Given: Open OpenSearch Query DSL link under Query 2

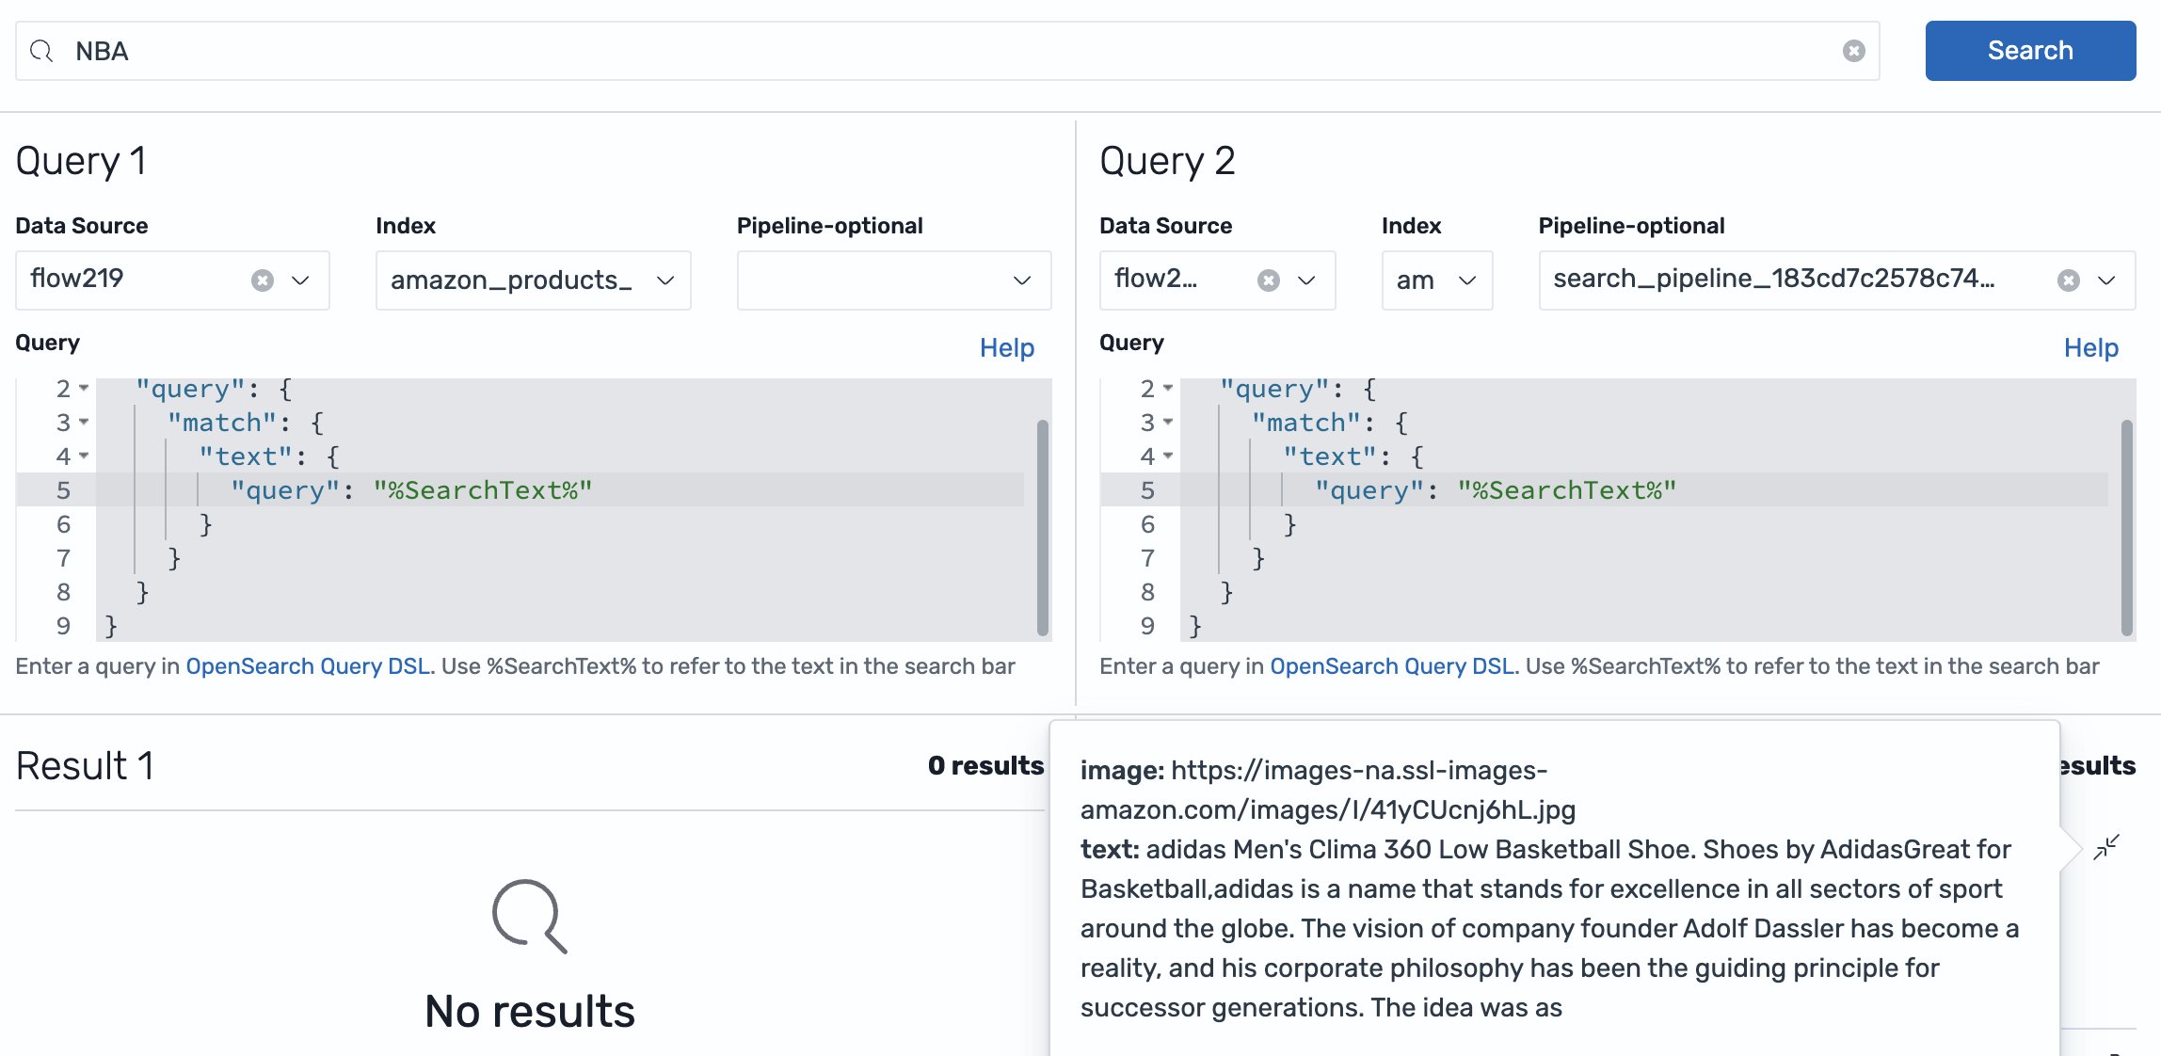Looking at the screenshot, I should (x=1392, y=666).
